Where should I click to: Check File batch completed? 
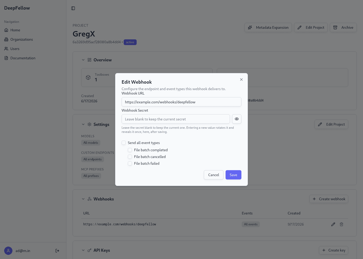[x=130, y=150]
